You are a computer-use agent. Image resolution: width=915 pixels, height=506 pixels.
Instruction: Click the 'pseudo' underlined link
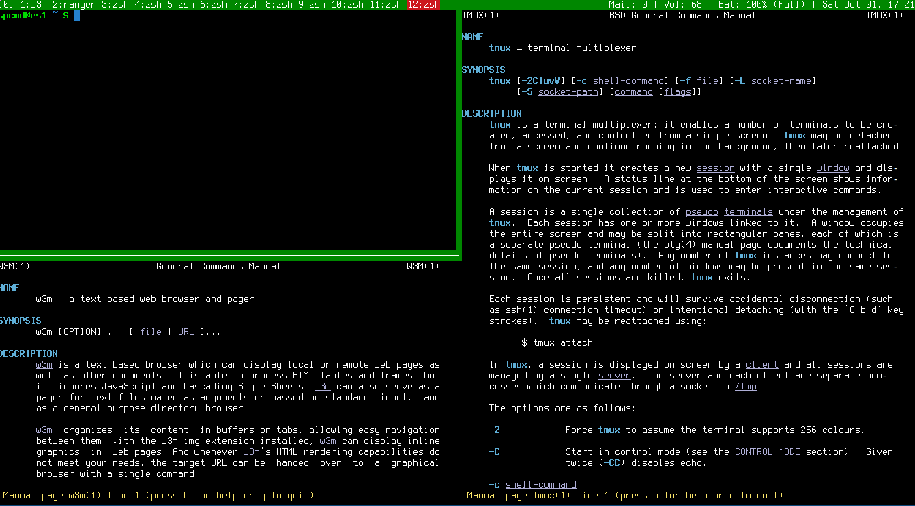pyautogui.click(x=702, y=212)
